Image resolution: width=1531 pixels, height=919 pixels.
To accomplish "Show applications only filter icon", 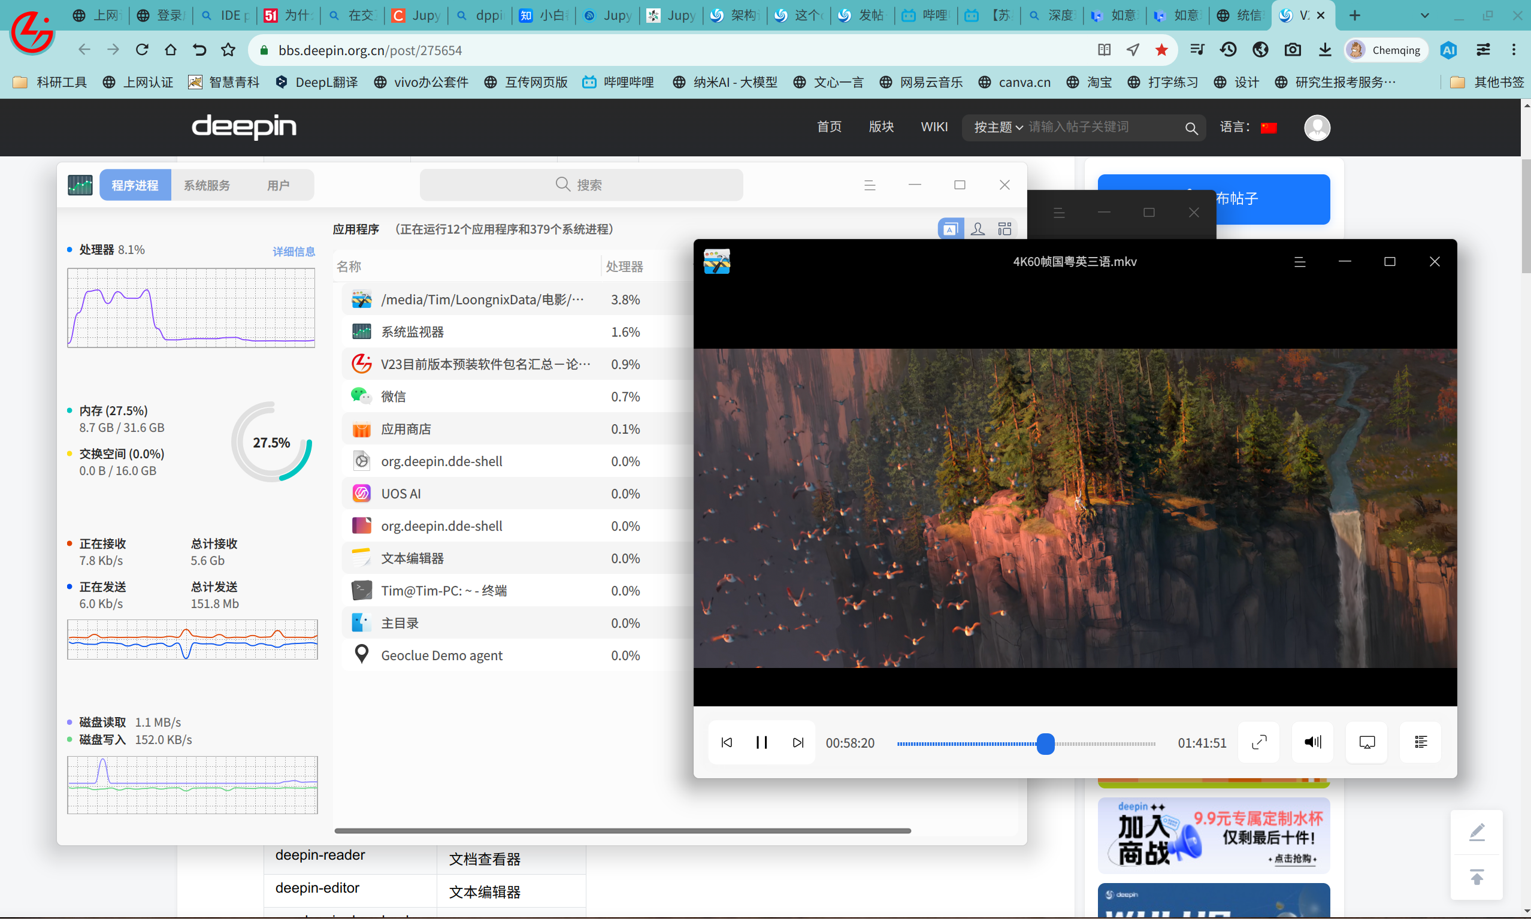I will point(951,229).
